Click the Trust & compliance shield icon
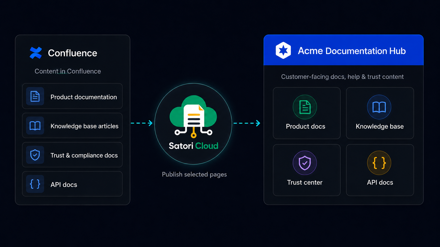The image size is (440, 247). (35, 155)
